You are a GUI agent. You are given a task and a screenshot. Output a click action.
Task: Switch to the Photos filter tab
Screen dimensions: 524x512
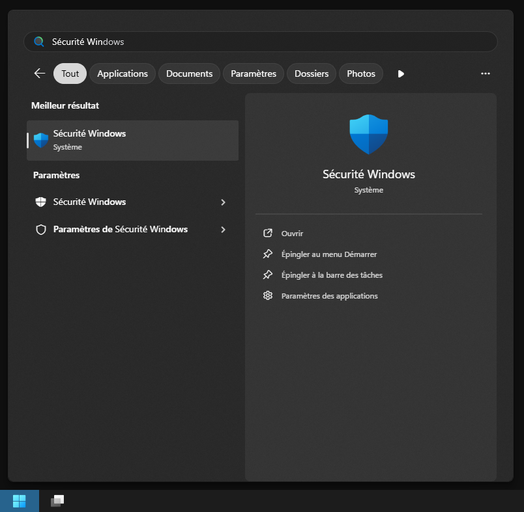361,74
